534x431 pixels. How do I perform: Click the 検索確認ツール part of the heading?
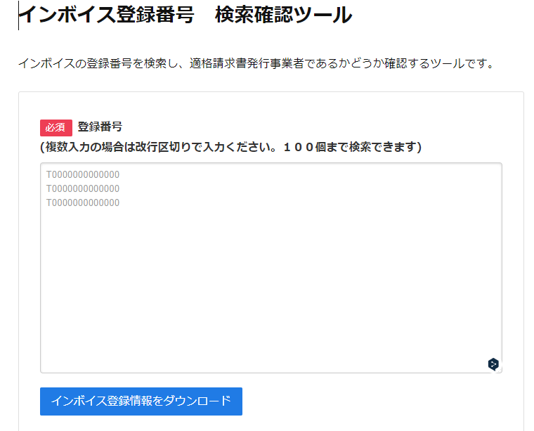point(283,15)
